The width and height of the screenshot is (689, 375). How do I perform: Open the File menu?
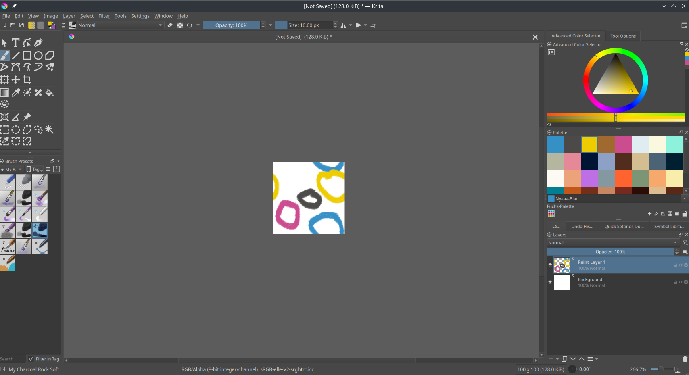click(6, 16)
